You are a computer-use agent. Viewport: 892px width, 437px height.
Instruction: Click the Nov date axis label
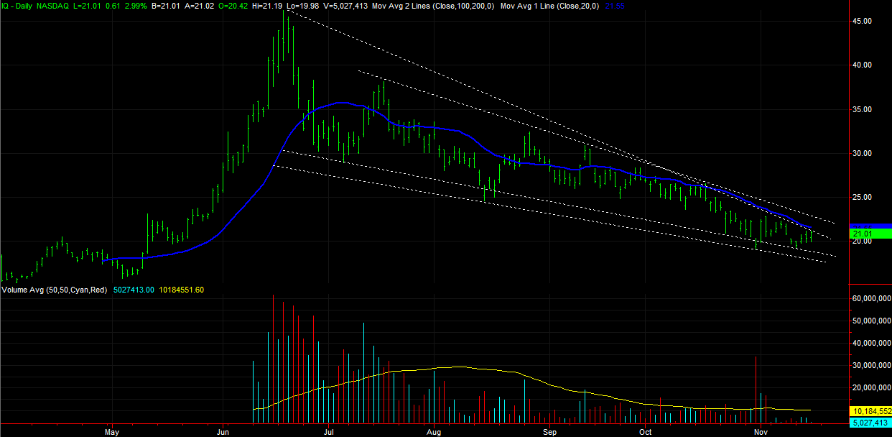pyautogui.click(x=761, y=432)
